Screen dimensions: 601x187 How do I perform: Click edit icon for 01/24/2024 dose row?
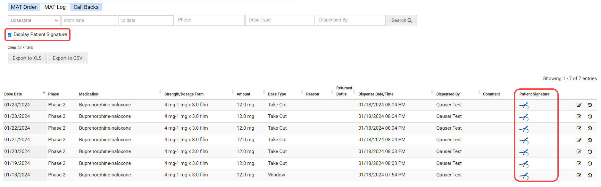pos(579,105)
